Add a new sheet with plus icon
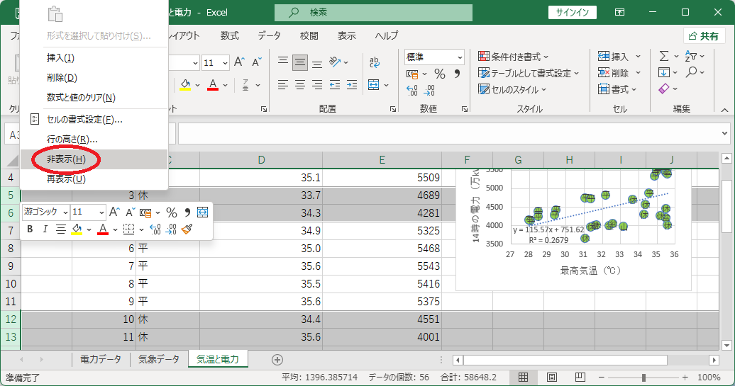The width and height of the screenshot is (735, 386). 277,360
